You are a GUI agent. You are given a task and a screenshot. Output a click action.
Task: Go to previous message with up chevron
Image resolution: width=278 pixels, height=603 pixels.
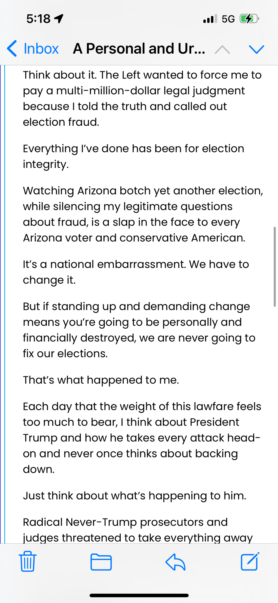point(222,49)
